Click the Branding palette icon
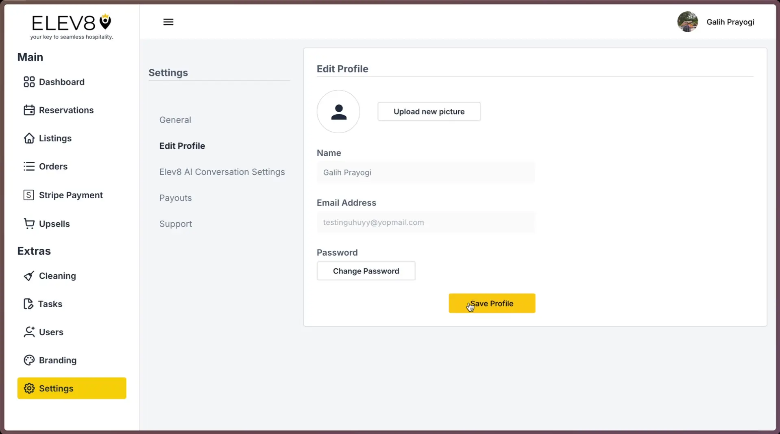780x434 pixels. [28, 360]
